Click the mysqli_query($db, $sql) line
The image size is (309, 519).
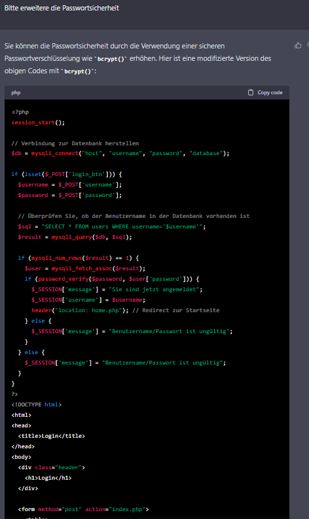pyautogui.click(x=75, y=237)
